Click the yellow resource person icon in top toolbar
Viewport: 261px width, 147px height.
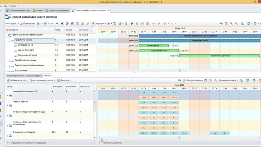coord(82,24)
